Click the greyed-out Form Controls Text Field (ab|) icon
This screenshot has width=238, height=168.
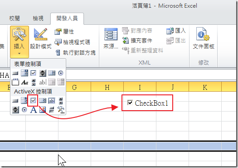click(43, 82)
